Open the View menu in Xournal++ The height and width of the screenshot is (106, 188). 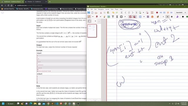click(x=95, y=9)
